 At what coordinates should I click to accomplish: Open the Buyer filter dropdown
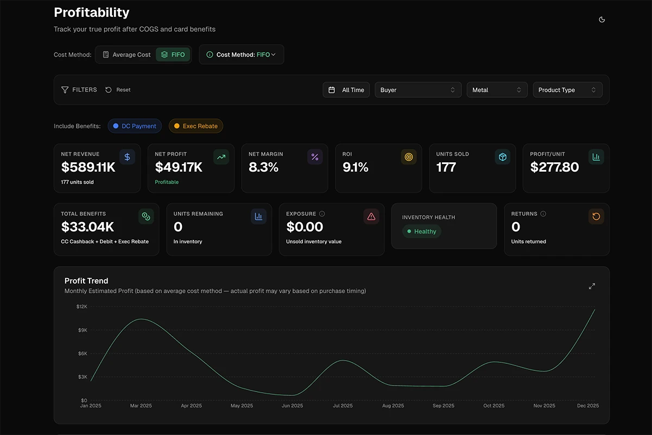click(417, 89)
